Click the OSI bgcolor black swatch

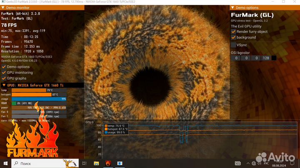(x=274, y=58)
